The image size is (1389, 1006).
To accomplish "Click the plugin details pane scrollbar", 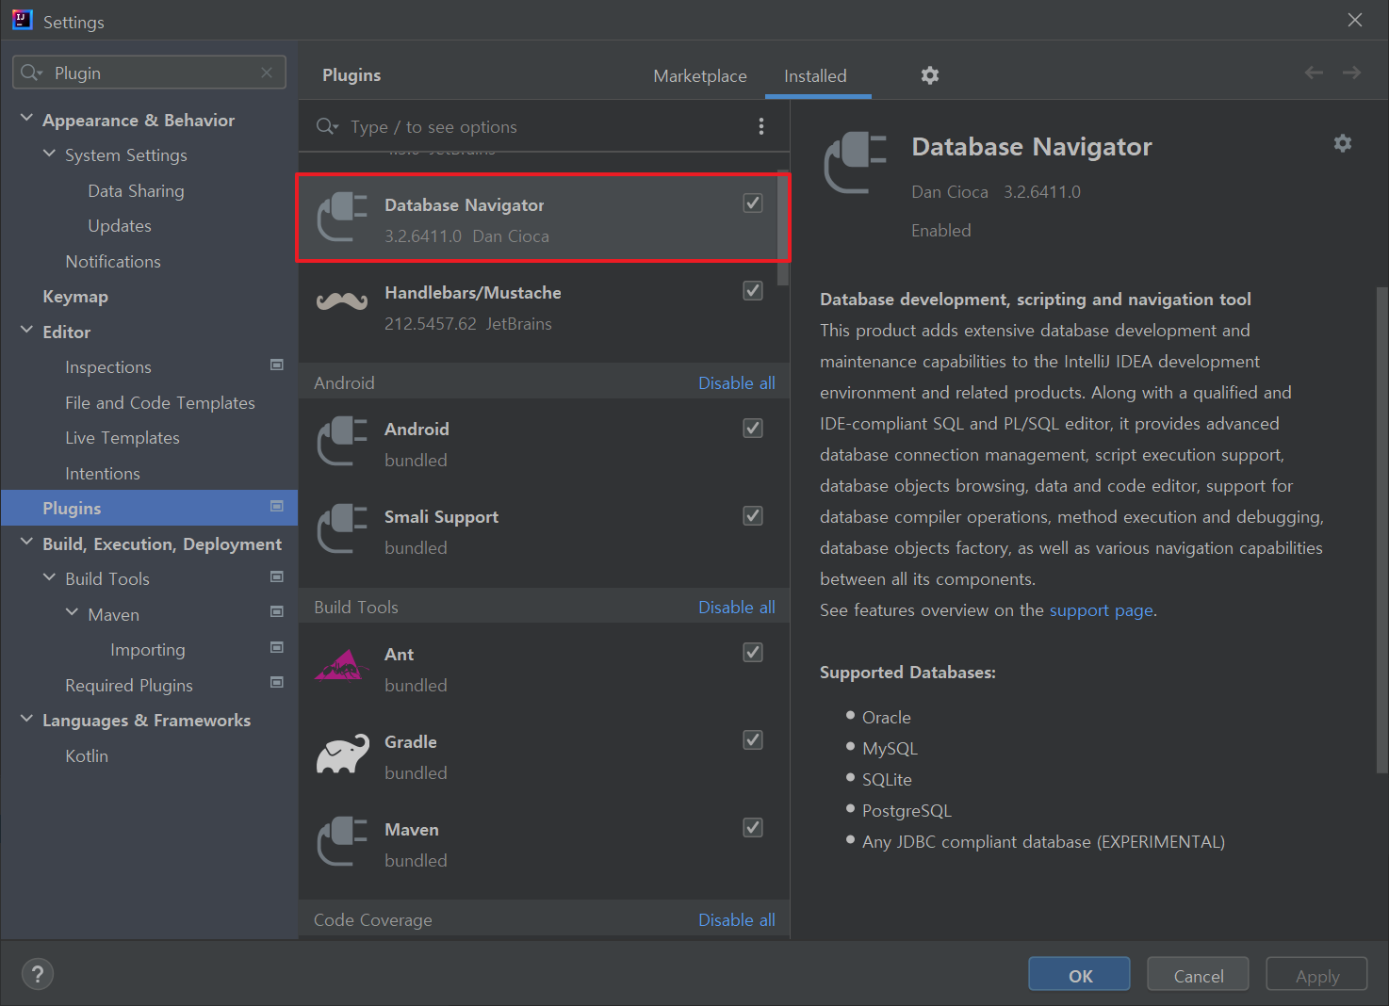I will pos(1382,529).
